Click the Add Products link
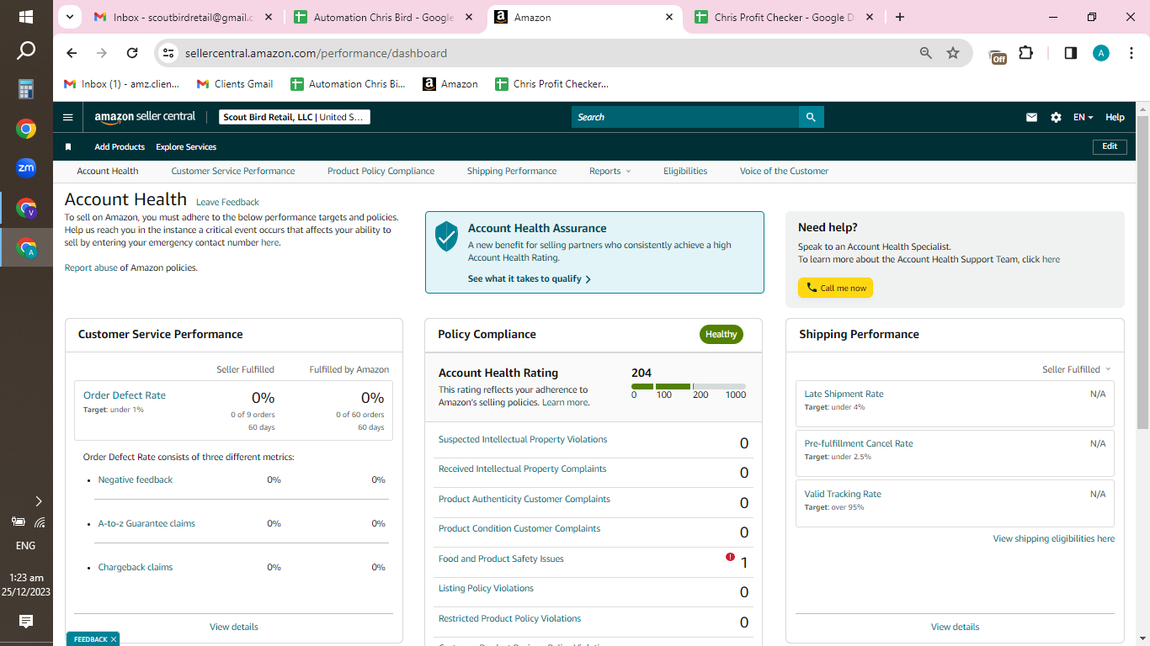This screenshot has height=646, width=1150. click(120, 147)
